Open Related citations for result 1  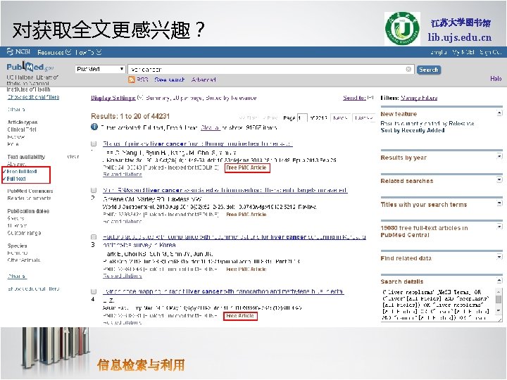tap(123, 175)
